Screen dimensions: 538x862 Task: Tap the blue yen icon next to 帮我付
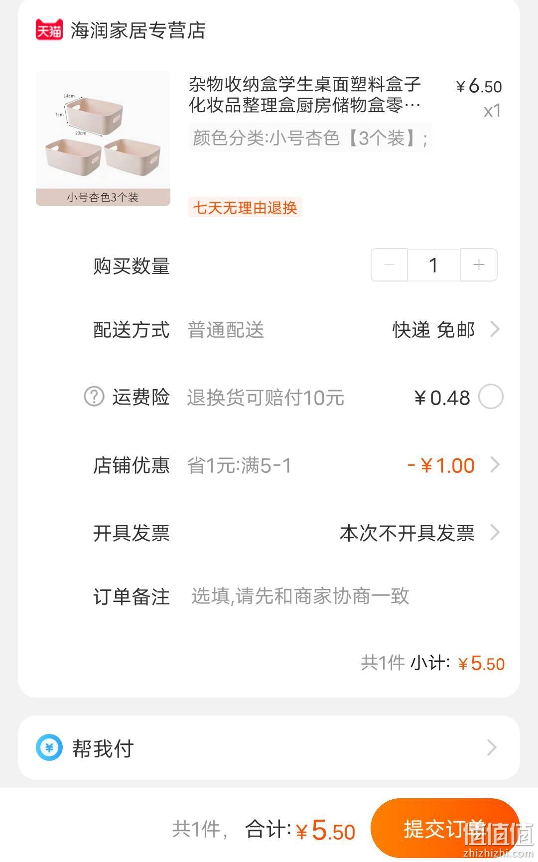pos(49,747)
